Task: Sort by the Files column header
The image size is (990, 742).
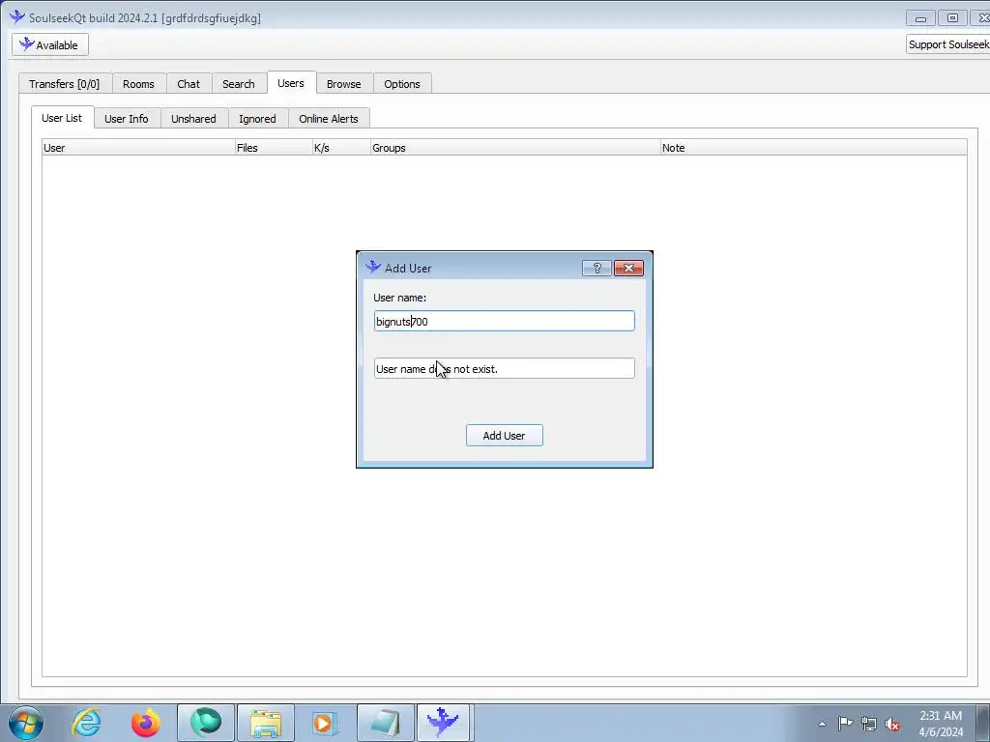Action: point(274,148)
